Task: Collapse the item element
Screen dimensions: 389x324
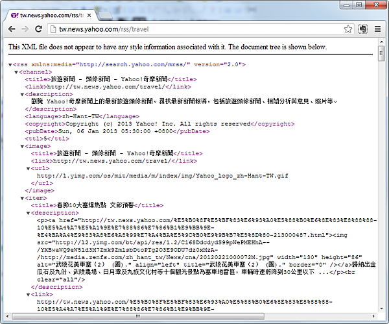Action: [x=22, y=198]
